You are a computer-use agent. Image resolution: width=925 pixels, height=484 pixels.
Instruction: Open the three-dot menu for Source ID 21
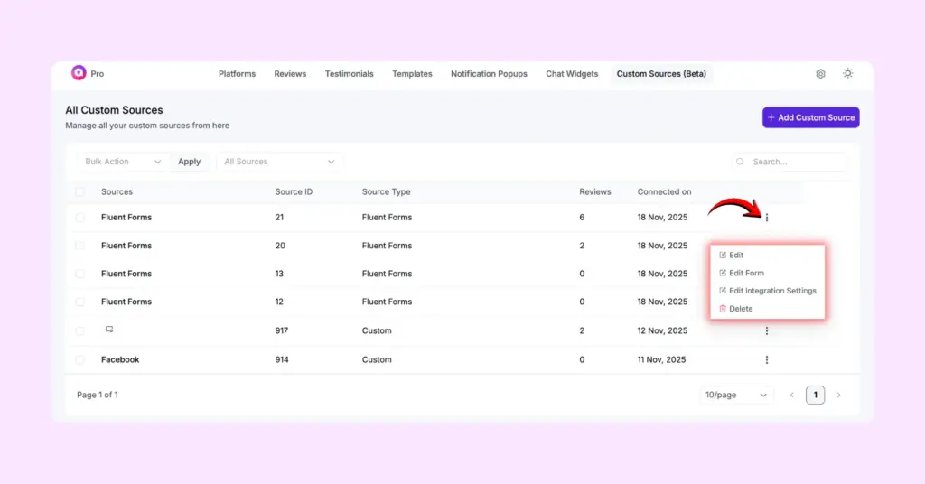coord(767,218)
